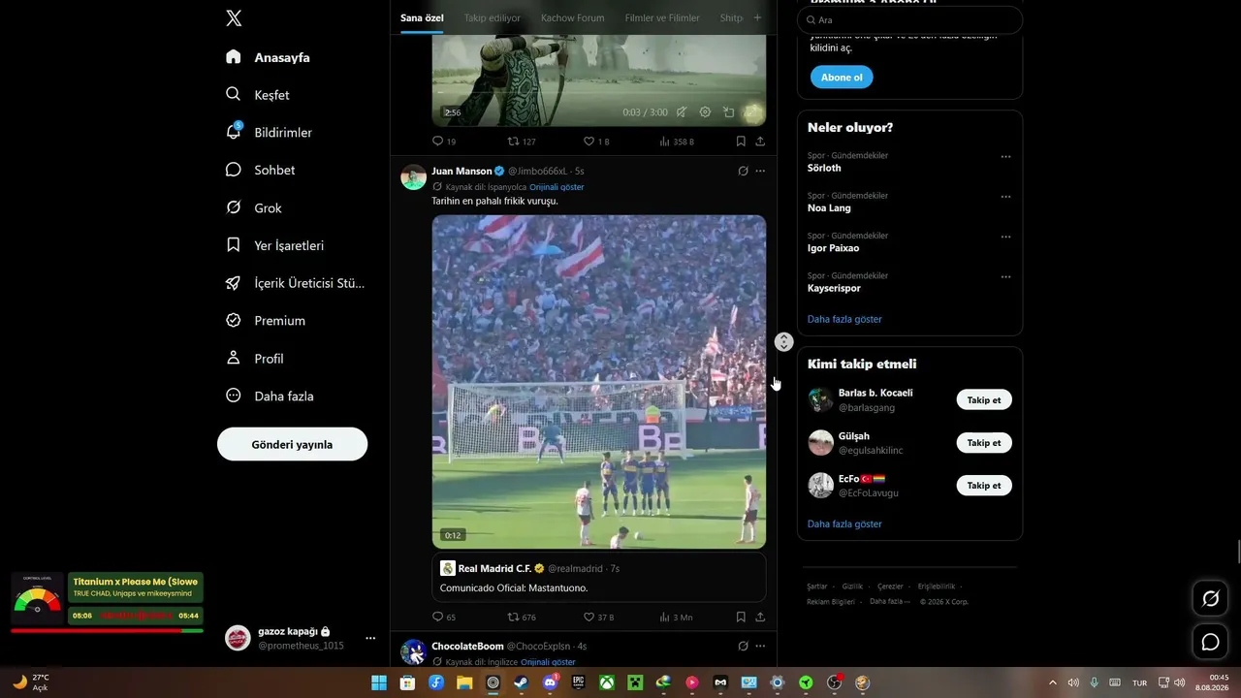Show more follow suggestions
Screen dimensions: 1241x698
pyautogui.click(x=844, y=523)
